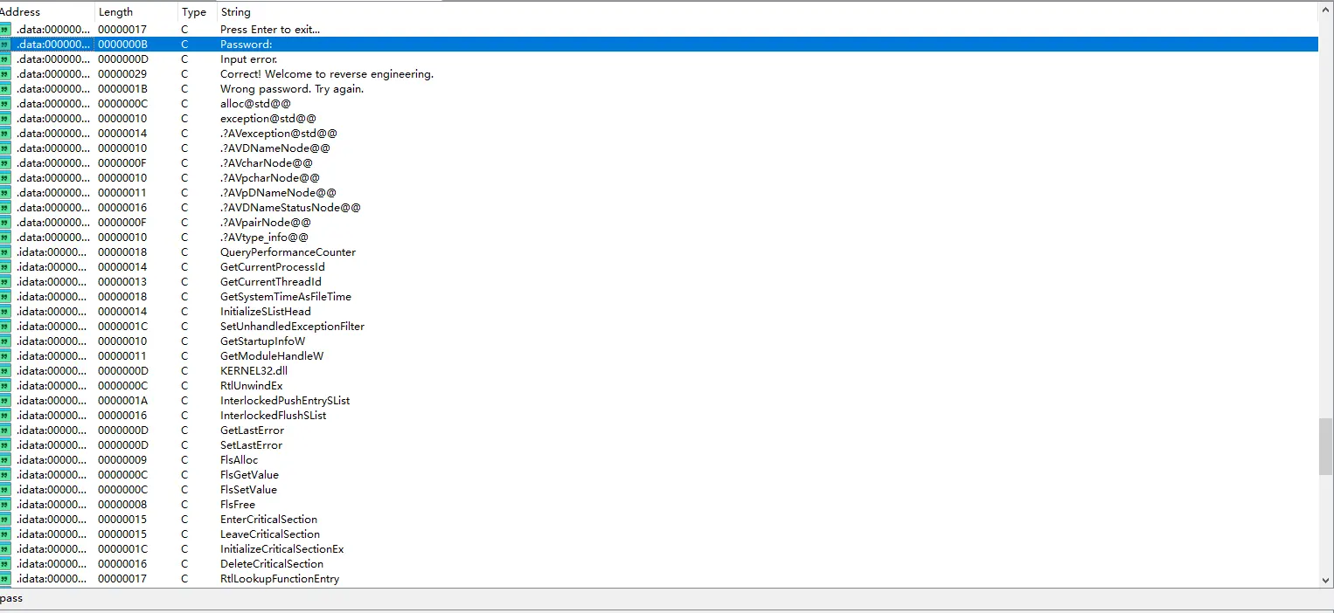This screenshot has width=1334, height=613.
Task: Click the icon of '.?AVexception@std@@' row
Action: 5,134
